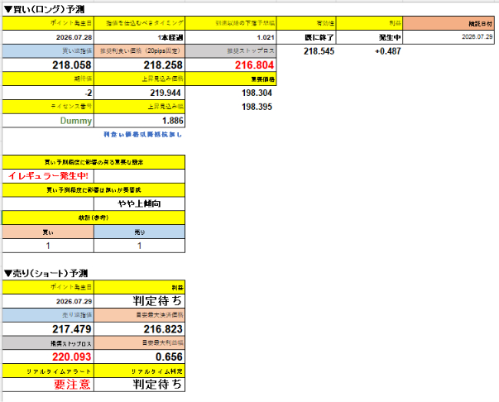Screen dimensions: 499x402
Task: Select the value 216.823 cell
Action: click(x=139, y=329)
